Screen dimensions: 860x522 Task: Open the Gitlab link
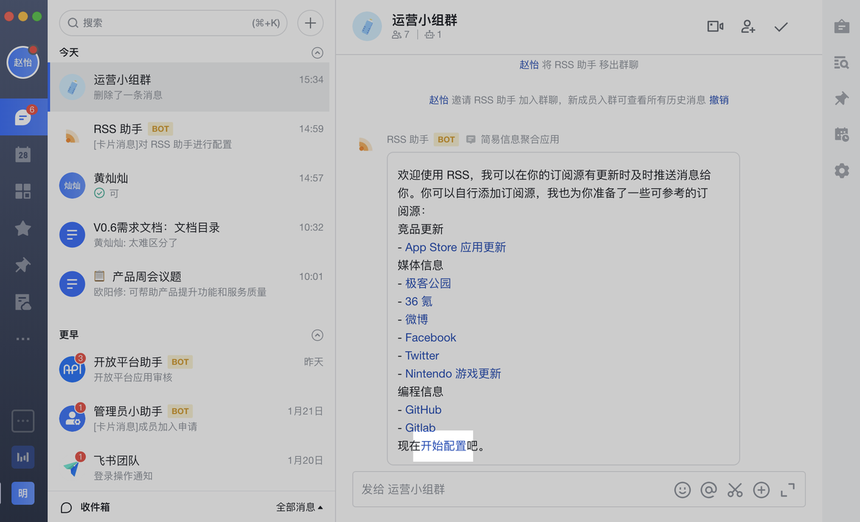click(x=420, y=427)
